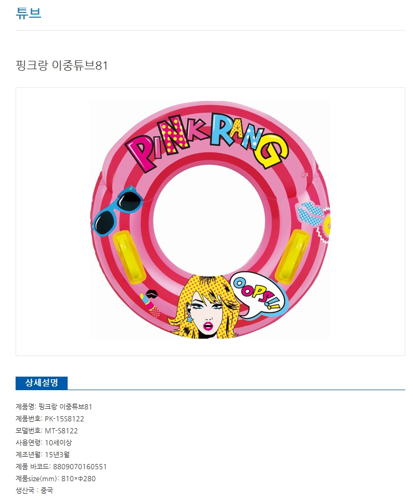Select the 모델번호 MT-S8122 line
The width and height of the screenshot is (413, 502).
click(47, 431)
